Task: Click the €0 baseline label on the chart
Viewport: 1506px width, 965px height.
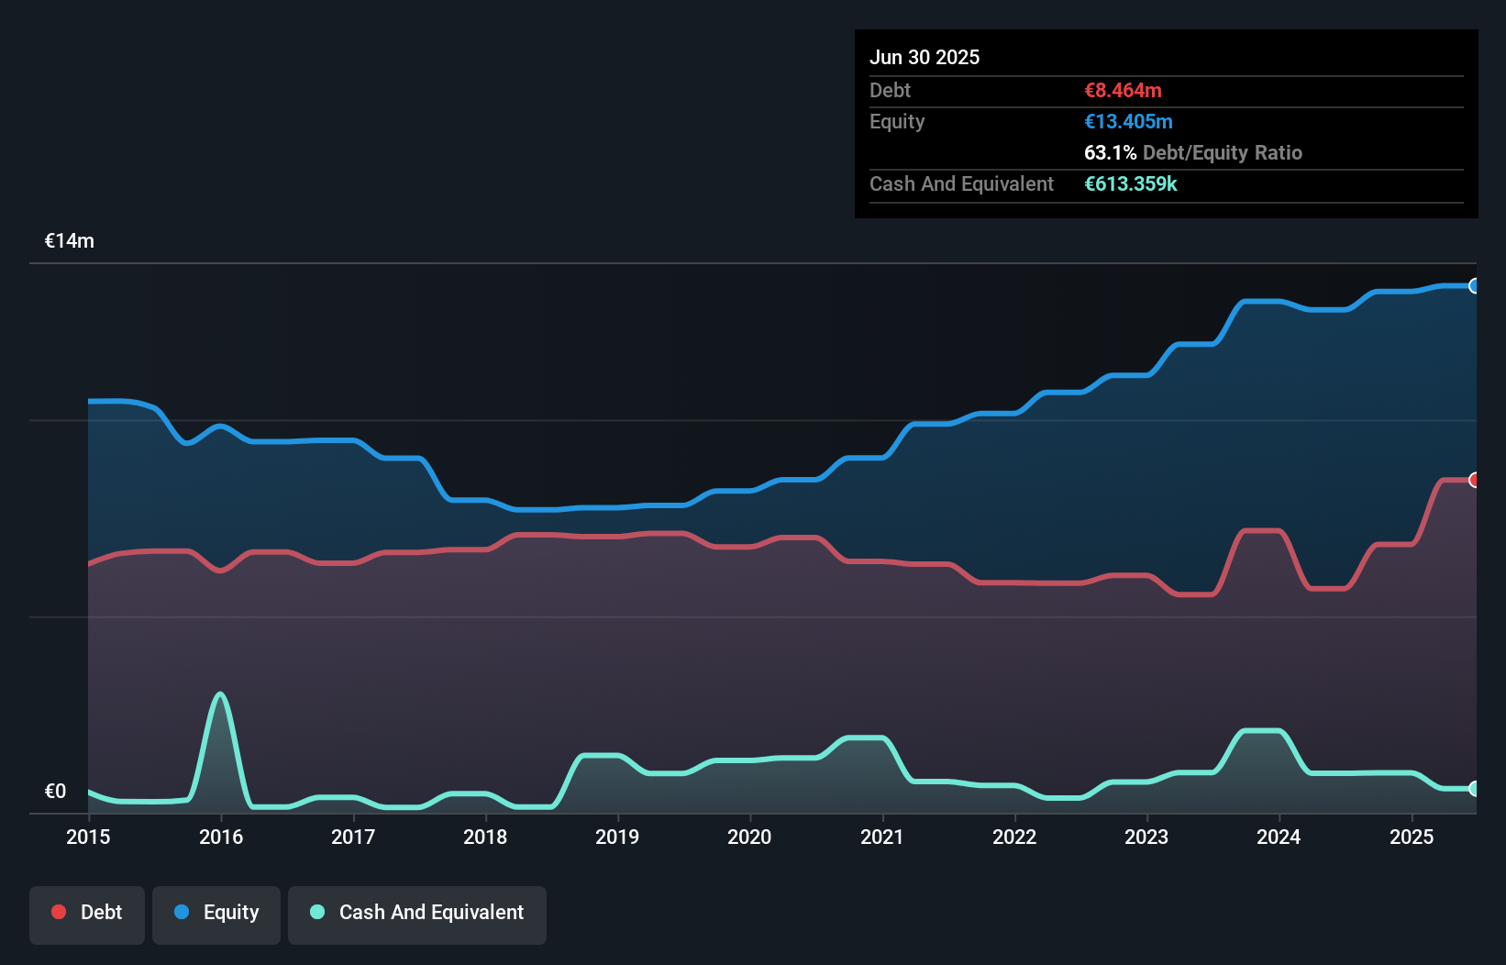Action: 56,790
